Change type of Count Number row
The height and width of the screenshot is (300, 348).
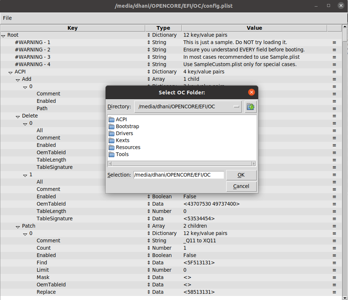pyautogui.click(x=149, y=248)
